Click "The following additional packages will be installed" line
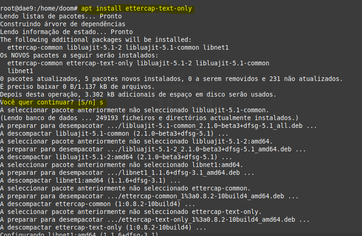 click(x=95, y=40)
